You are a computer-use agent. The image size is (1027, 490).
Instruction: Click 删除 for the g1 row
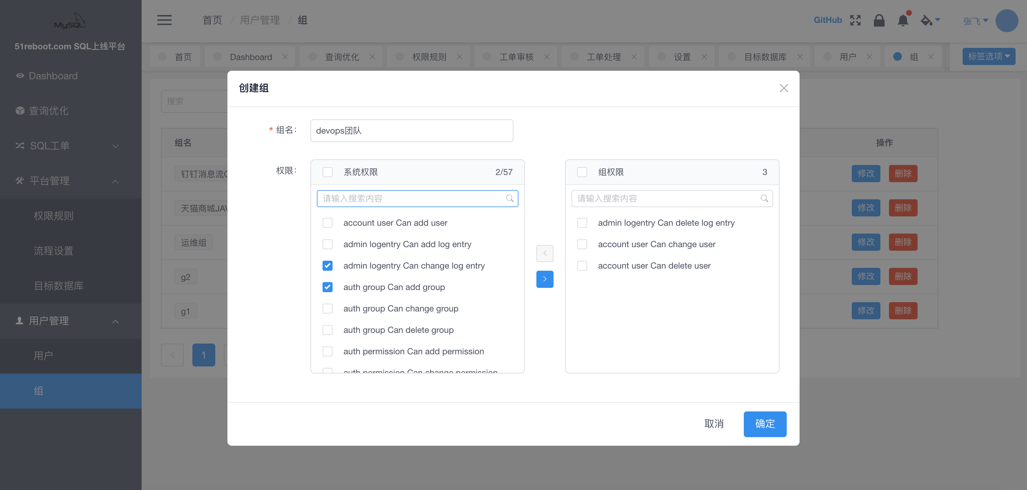pyautogui.click(x=903, y=310)
